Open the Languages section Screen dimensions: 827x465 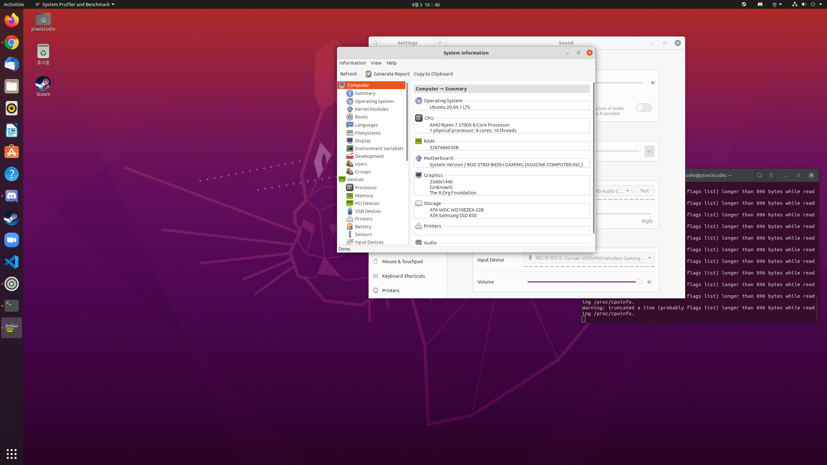click(x=366, y=125)
